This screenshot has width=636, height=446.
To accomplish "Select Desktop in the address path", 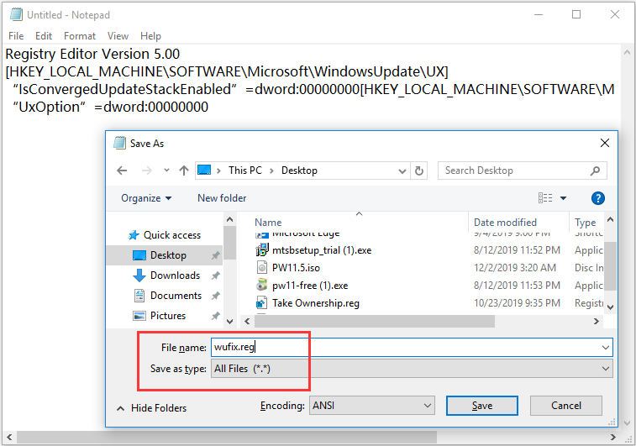I will (x=299, y=171).
